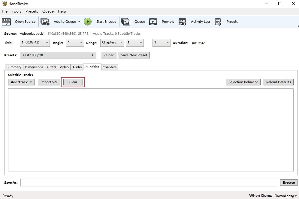This screenshot has height=199, width=299.
Task: Click the Open Source toolbar icon
Action: (6, 21)
